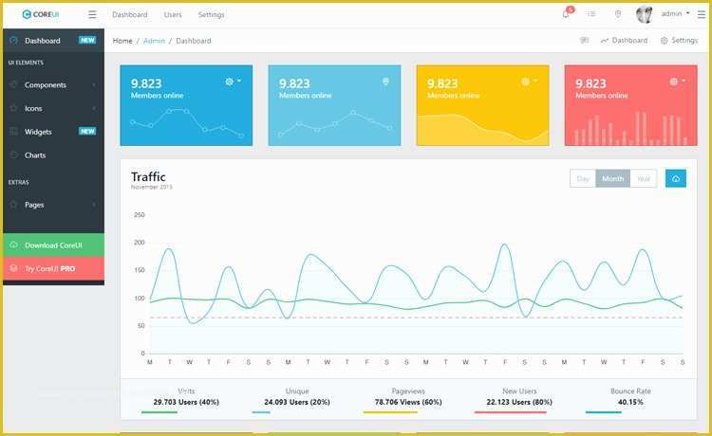The height and width of the screenshot is (436, 712).
Task: Click the Download CoreUI button
Action: (53, 245)
